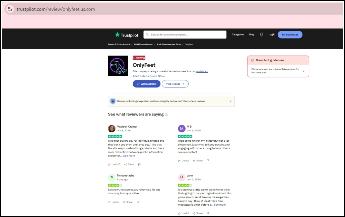Click Lann's four-star rating

185,185
